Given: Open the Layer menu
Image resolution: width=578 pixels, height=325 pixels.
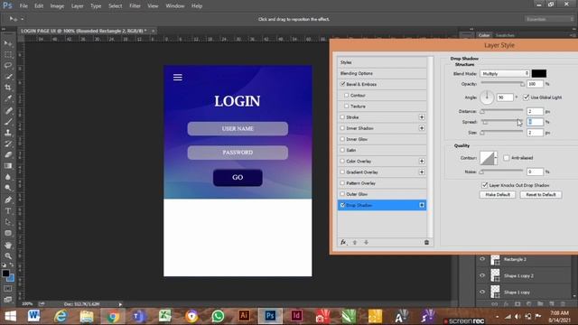Looking at the screenshot, I should [77, 6].
